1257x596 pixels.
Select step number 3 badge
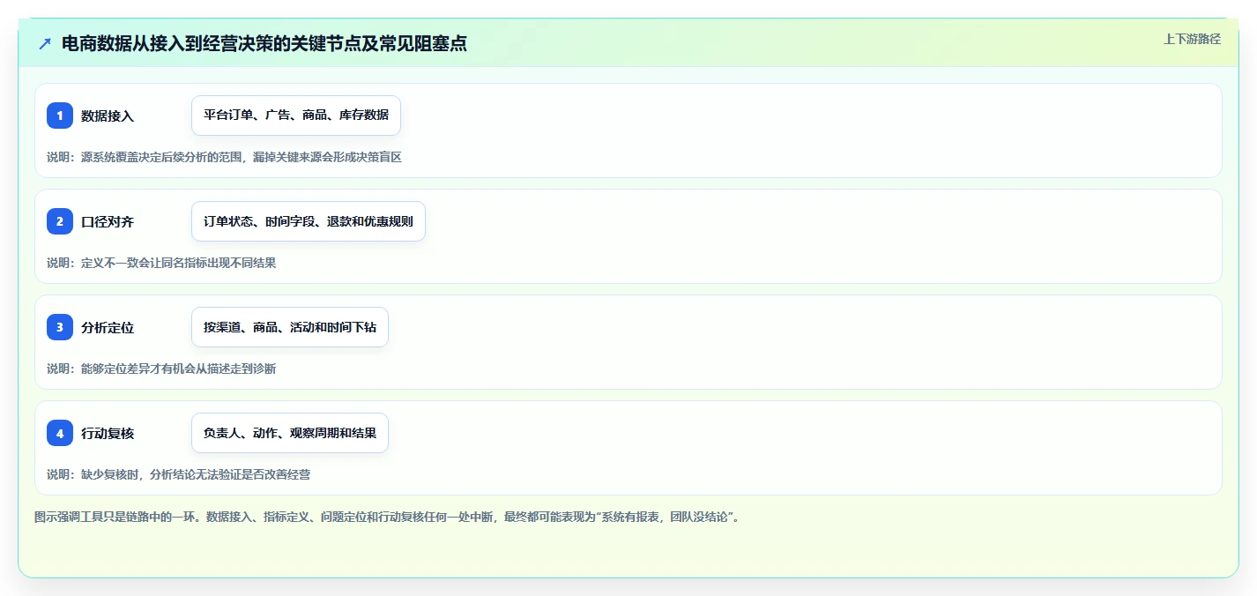point(60,327)
